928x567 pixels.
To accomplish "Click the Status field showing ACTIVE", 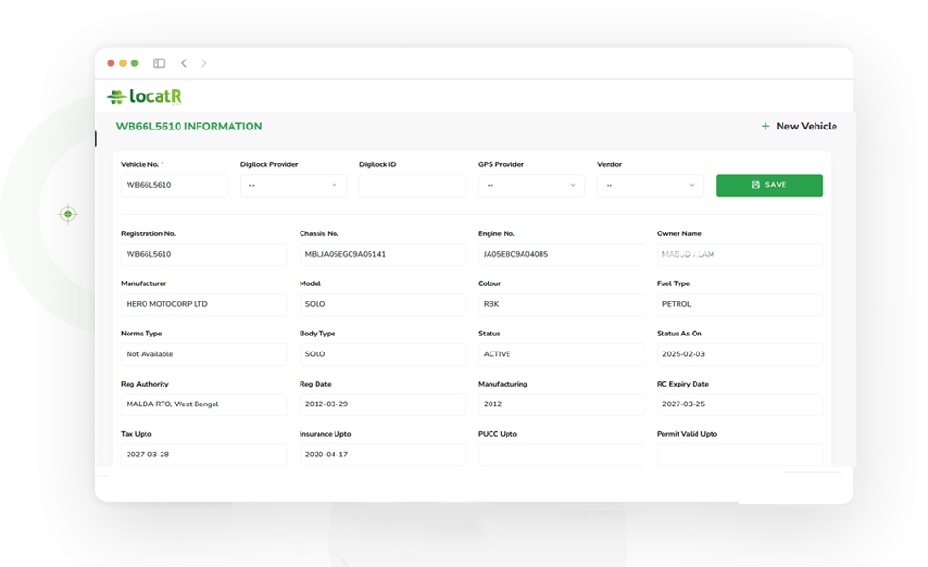I will 561,354.
